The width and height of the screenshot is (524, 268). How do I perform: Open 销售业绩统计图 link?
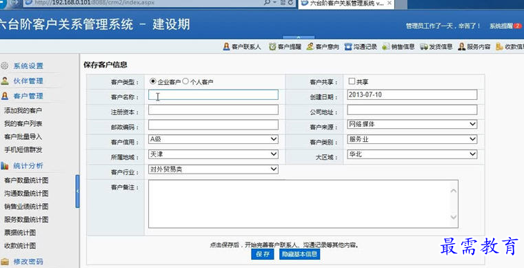click(26, 207)
